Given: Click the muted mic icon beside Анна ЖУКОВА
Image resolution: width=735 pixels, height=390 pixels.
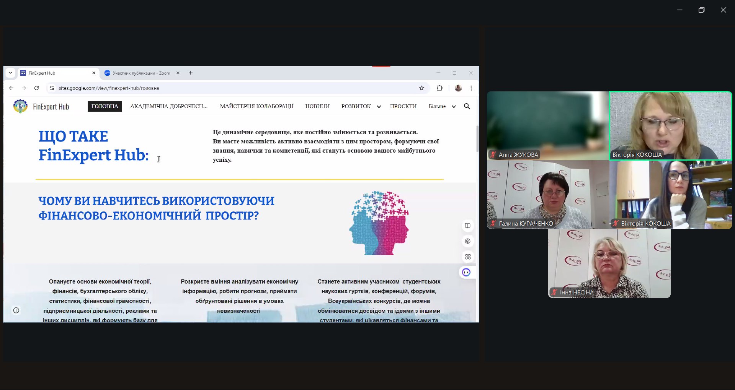Looking at the screenshot, I should tap(493, 155).
